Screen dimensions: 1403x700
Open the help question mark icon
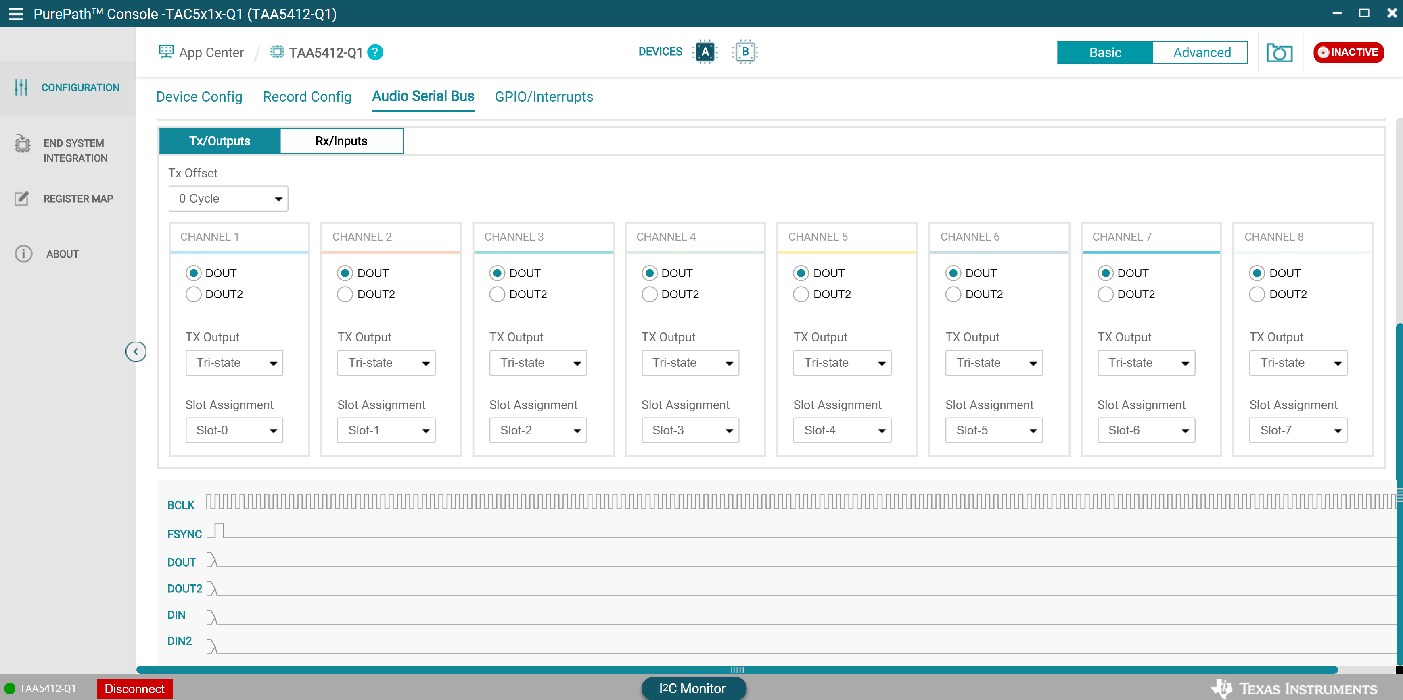tap(375, 52)
